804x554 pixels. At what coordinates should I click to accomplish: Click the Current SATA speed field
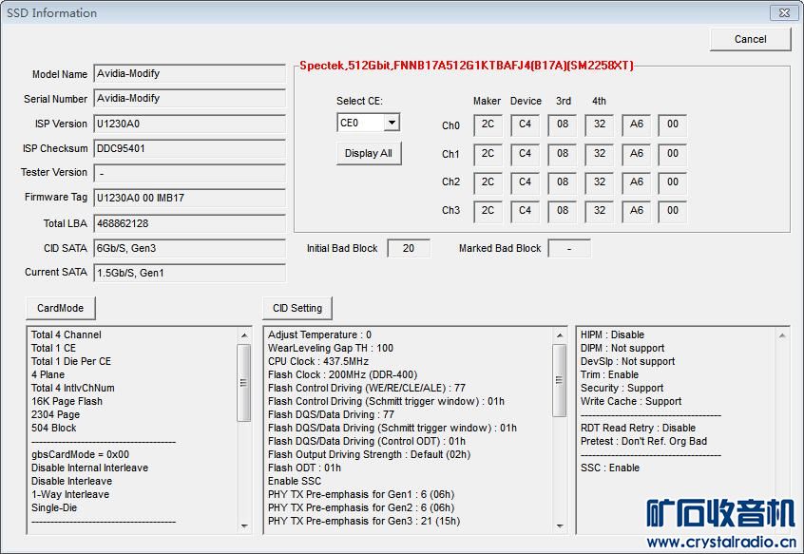point(189,273)
